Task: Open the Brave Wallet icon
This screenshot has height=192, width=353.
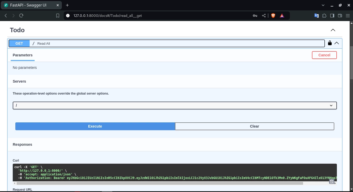Action: click(x=340, y=16)
